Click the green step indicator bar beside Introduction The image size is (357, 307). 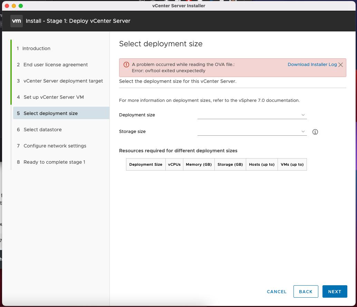[13, 48]
